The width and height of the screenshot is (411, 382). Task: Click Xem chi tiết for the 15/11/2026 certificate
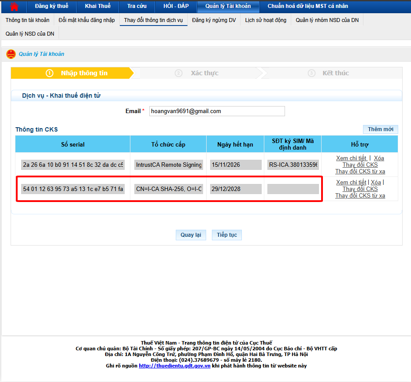click(351, 158)
